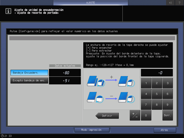
Task: Click the Rango aj. range text
Action: (110, 65)
